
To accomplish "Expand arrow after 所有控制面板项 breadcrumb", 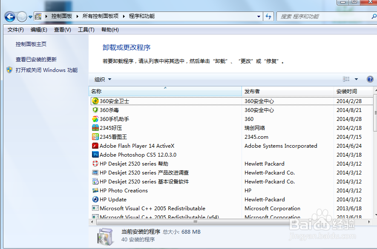I will point(124,16).
